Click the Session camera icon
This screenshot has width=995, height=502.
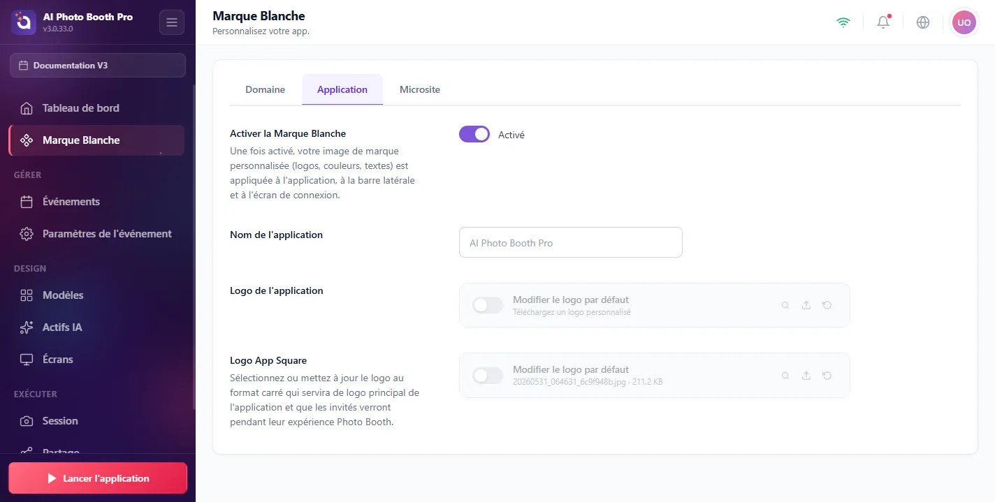pyautogui.click(x=27, y=421)
